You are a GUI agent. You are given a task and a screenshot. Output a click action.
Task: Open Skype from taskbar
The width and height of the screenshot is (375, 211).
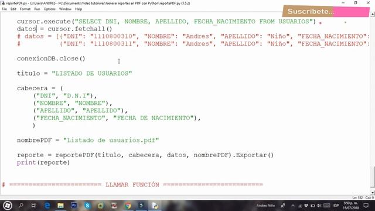tap(87, 205)
